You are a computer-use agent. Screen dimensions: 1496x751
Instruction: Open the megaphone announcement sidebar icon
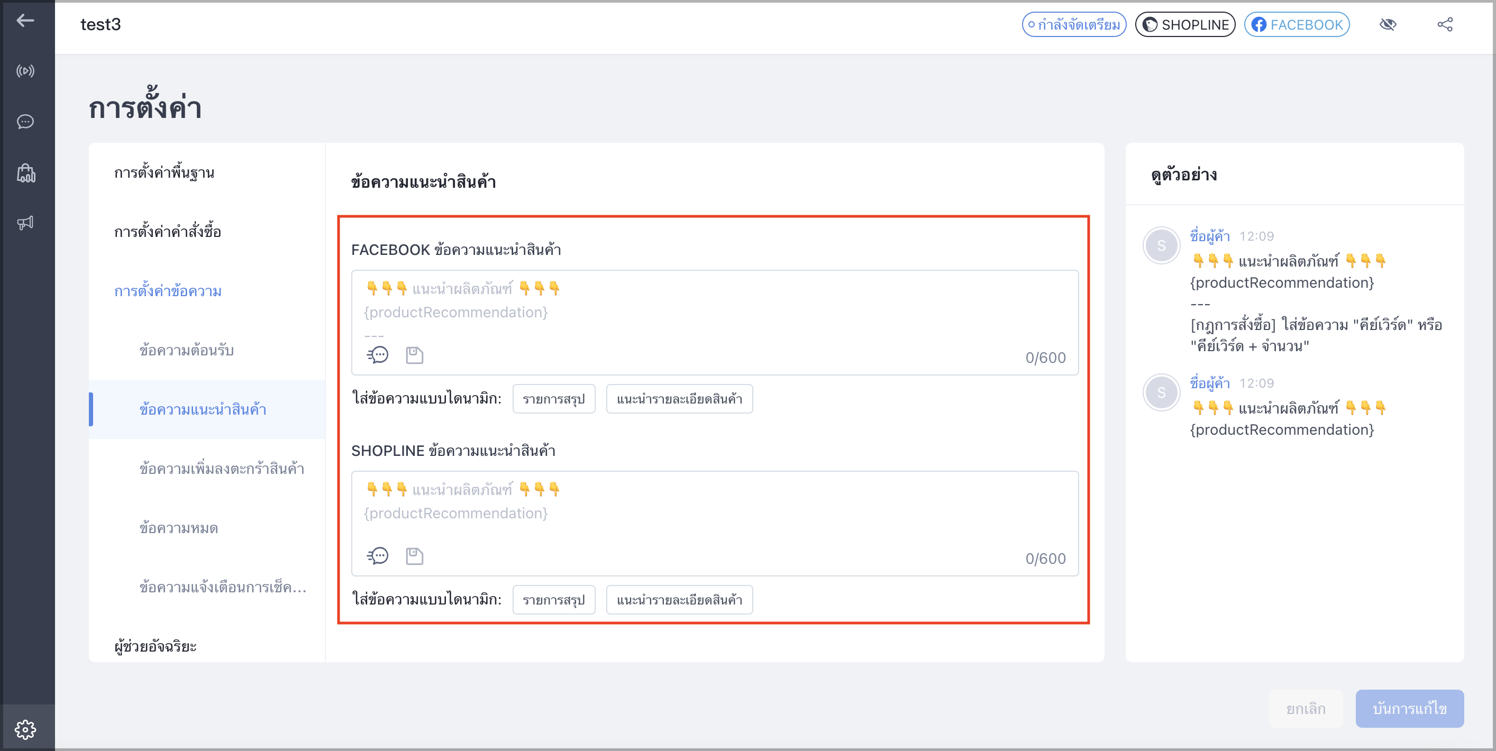pos(25,223)
